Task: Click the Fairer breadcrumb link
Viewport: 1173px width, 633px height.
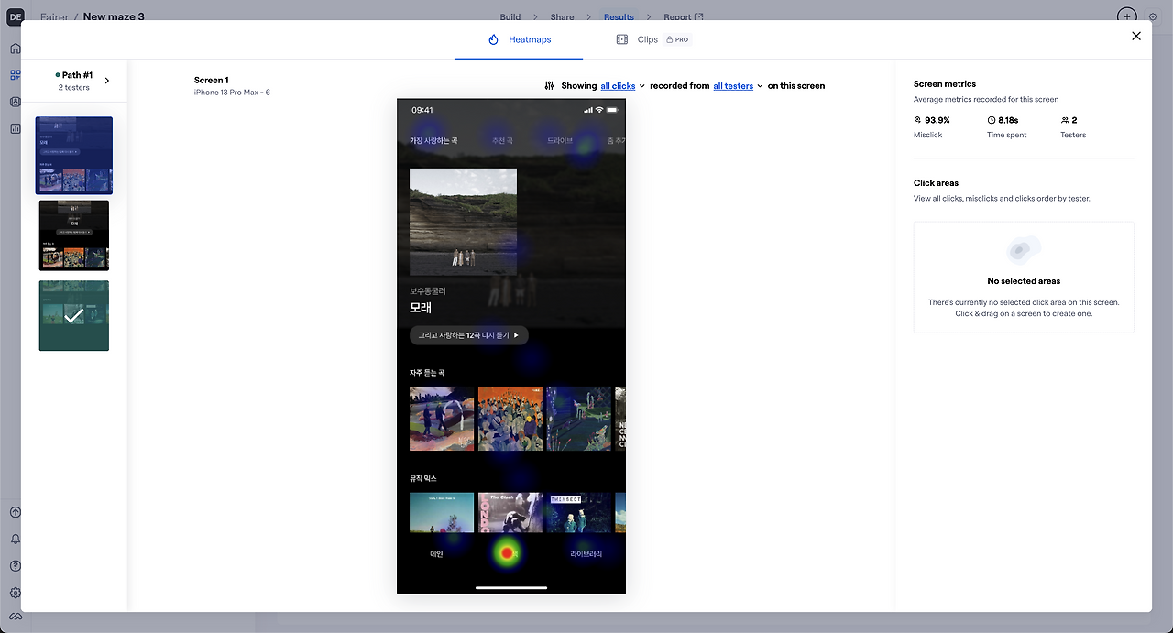Action: 54,16
